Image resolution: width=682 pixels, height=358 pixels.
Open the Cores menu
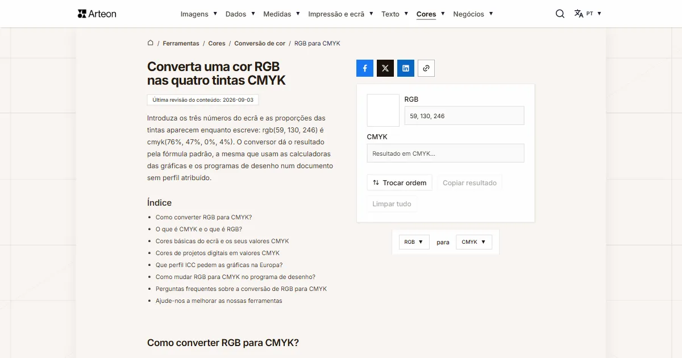431,14
